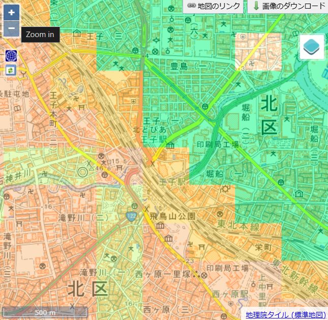The height and width of the screenshot is (320, 328).
Task: Click the plus zoom in button
Action: tap(11, 12)
